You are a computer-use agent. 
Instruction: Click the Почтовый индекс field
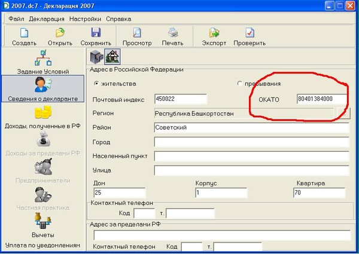point(180,99)
